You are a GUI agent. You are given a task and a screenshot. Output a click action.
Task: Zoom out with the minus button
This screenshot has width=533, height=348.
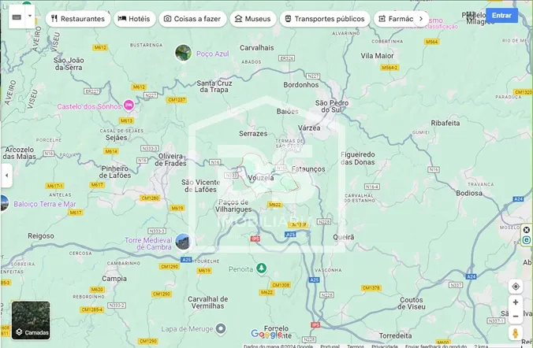click(x=516, y=317)
